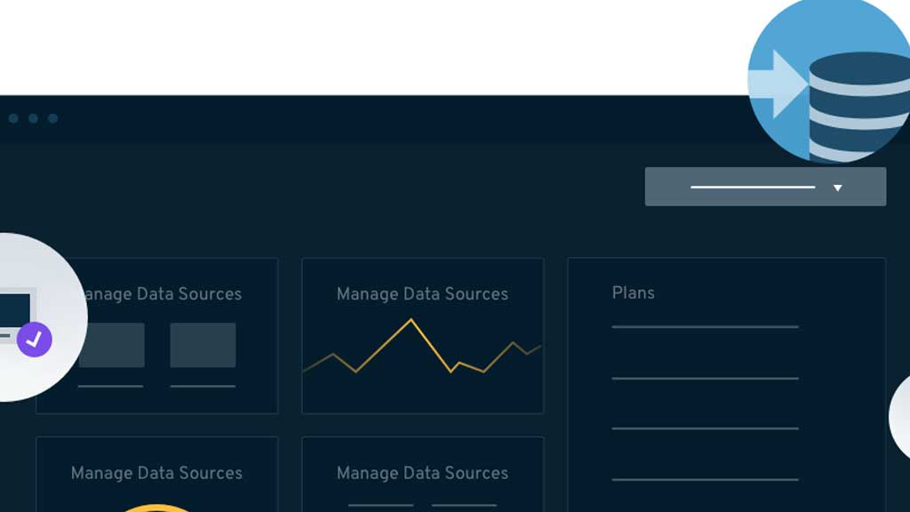Click the dropdown triangle arrow
The width and height of the screenshot is (910, 512).
pos(837,188)
